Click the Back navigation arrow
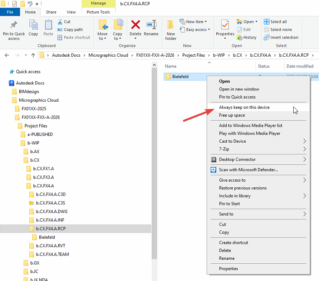The height and width of the screenshot is (281, 319). tap(7, 55)
